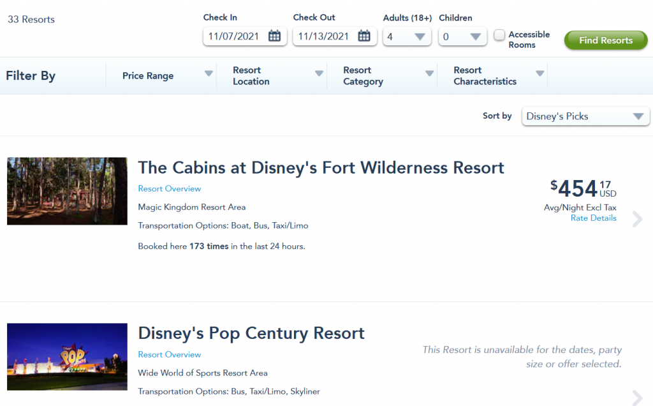The width and height of the screenshot is (653, 406).
Task: Click the Find Resorts button
Action: 606,40
